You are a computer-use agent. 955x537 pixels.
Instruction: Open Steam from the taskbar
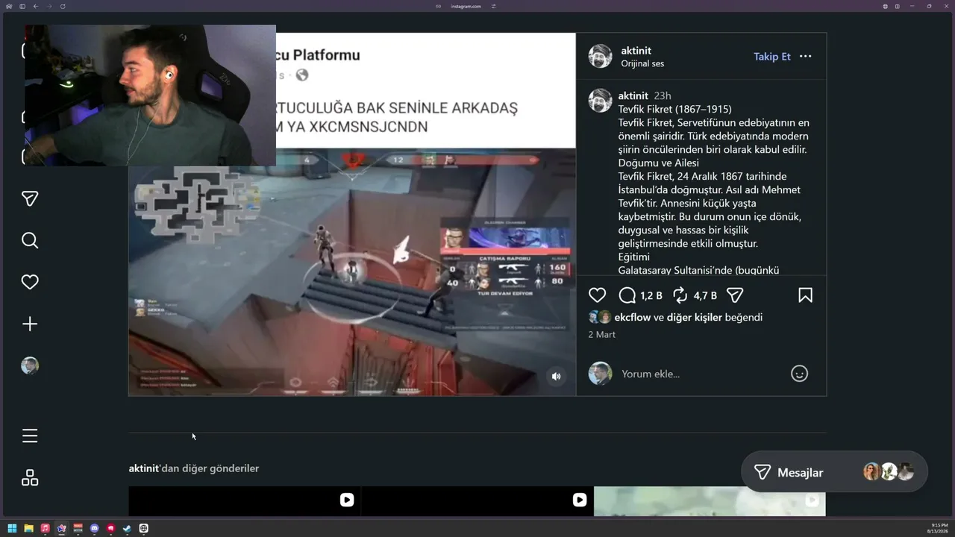tap(127, 528)
